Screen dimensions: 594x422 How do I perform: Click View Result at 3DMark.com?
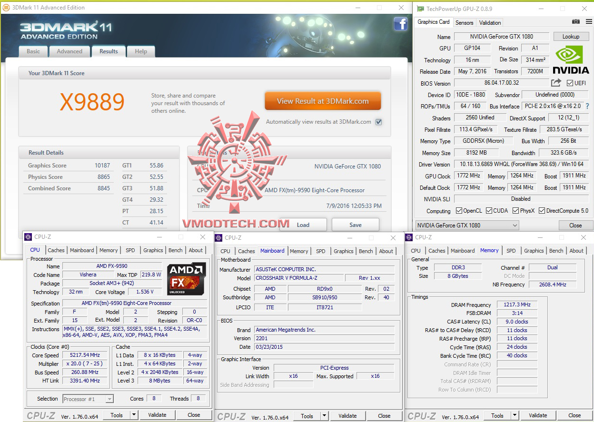322,101
